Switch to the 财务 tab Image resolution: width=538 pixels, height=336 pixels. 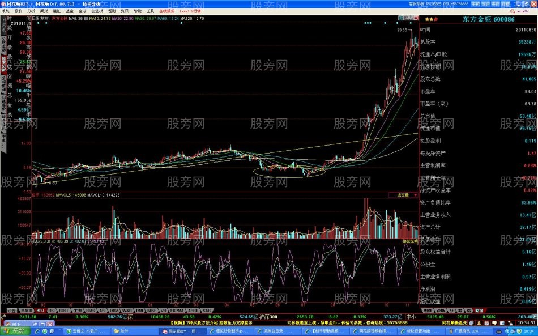[x=479, y=311]
